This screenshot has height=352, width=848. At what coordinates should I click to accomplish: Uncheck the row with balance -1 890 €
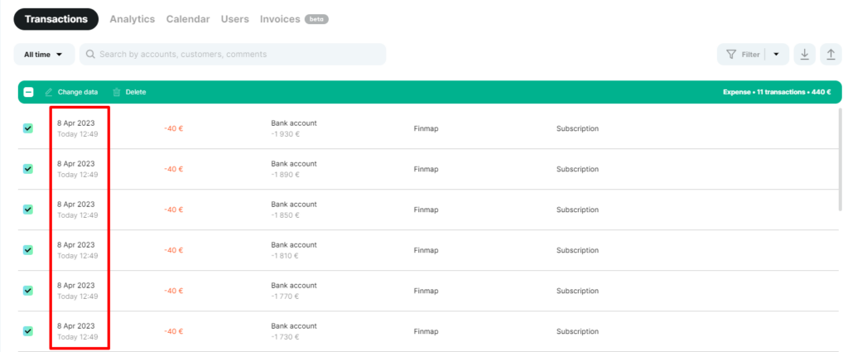pos(28,169)
